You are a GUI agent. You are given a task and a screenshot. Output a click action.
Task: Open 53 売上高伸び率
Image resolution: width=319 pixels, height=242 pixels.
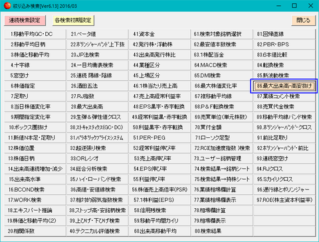(x=159, y=158)
